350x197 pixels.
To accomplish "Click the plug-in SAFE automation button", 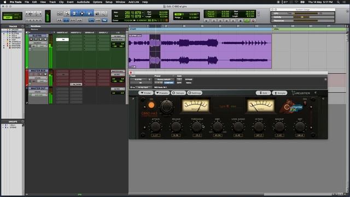I will (x=179, y=83).
